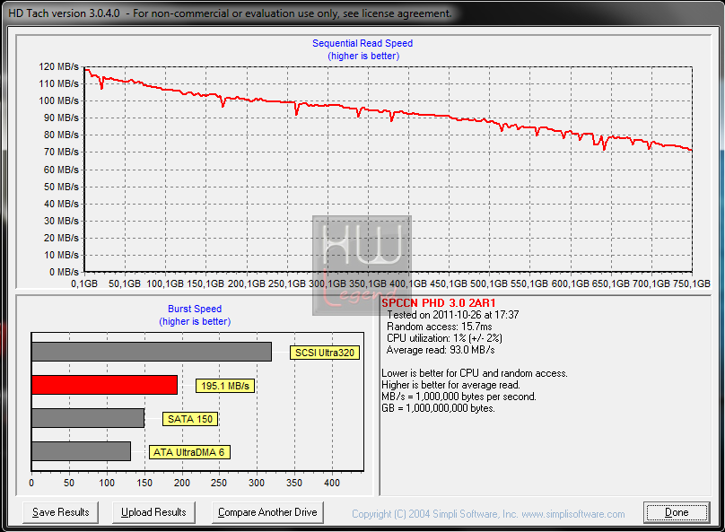Click 'Lower is better for CPU' note
Screen dimensions: 725x532
(475, 373)
